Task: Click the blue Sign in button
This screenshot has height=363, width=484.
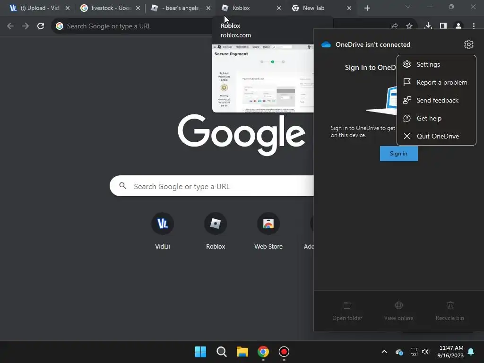Action: (x=398, y=154)
